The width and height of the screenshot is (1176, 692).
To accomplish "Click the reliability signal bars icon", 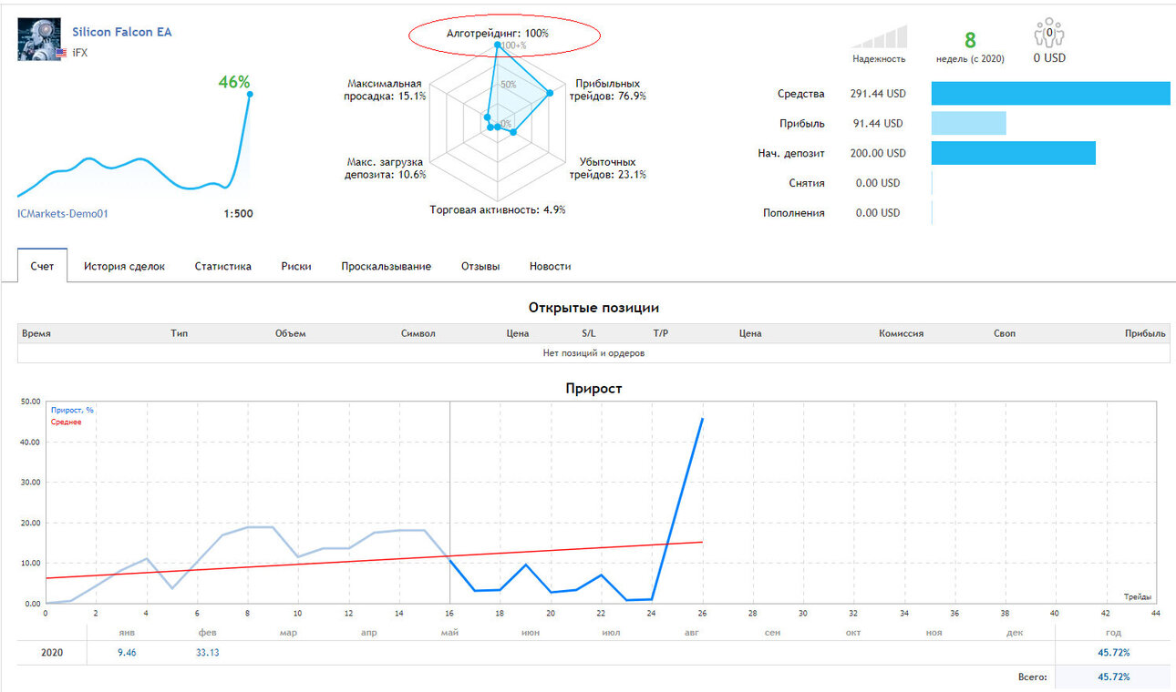I will (x=880, y=36).
